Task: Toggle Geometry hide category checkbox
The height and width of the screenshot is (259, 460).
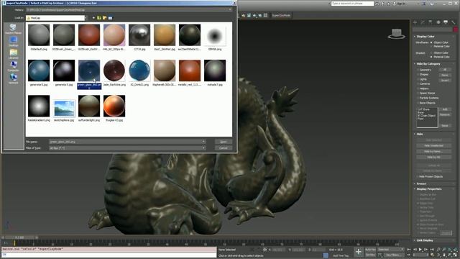Action: click(x=418, y=70)
